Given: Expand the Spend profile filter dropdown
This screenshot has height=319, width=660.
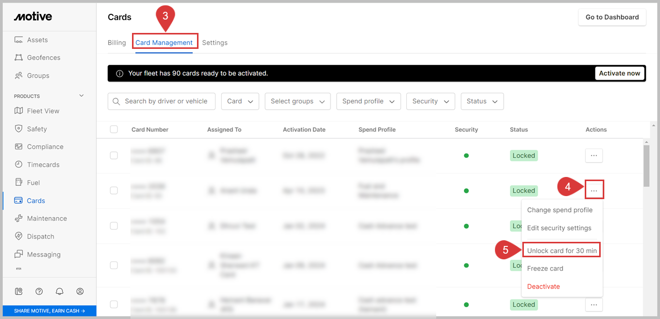Looking at the screenshot, I should tap(368, 101).
